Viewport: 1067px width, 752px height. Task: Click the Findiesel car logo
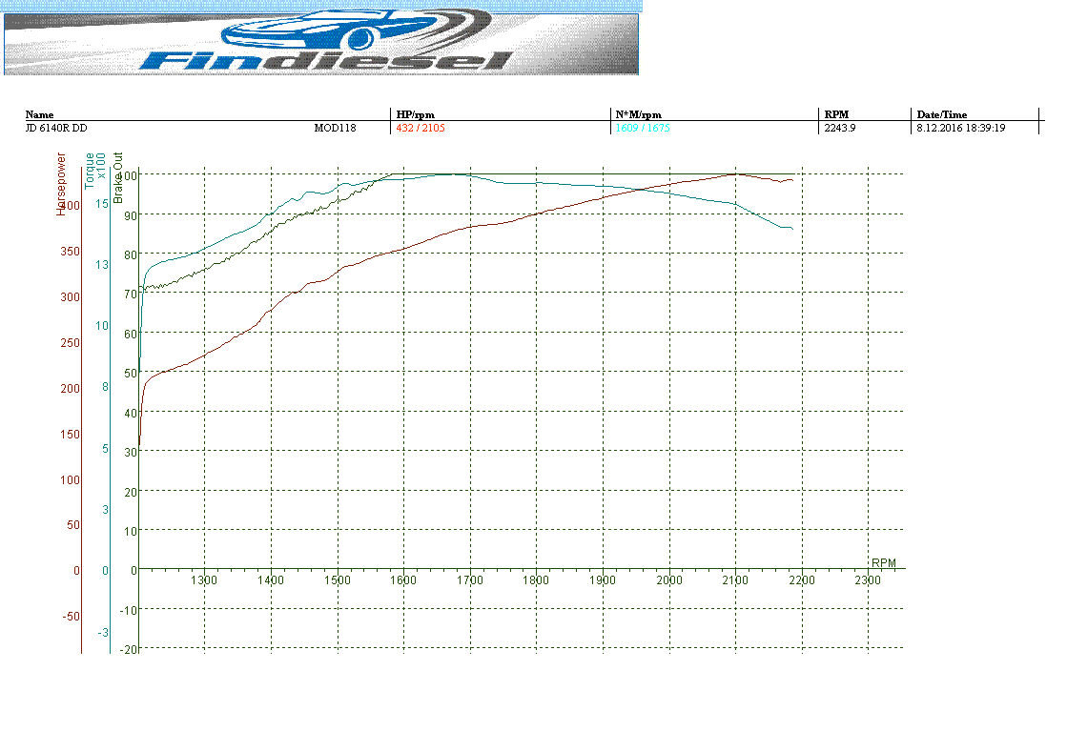click(x=321, y=42)
